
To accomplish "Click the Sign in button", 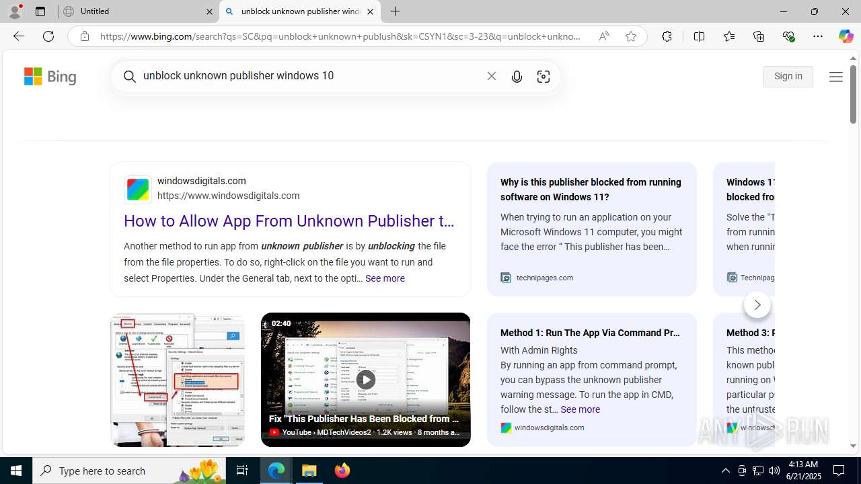I will tap(788, 77).
